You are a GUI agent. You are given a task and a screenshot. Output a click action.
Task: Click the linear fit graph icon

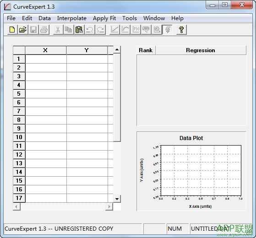coord(114,30)
